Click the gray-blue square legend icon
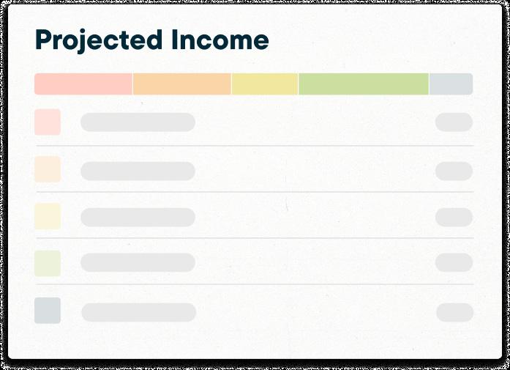Viewport: 510px width, 370px height. (48, 311)
